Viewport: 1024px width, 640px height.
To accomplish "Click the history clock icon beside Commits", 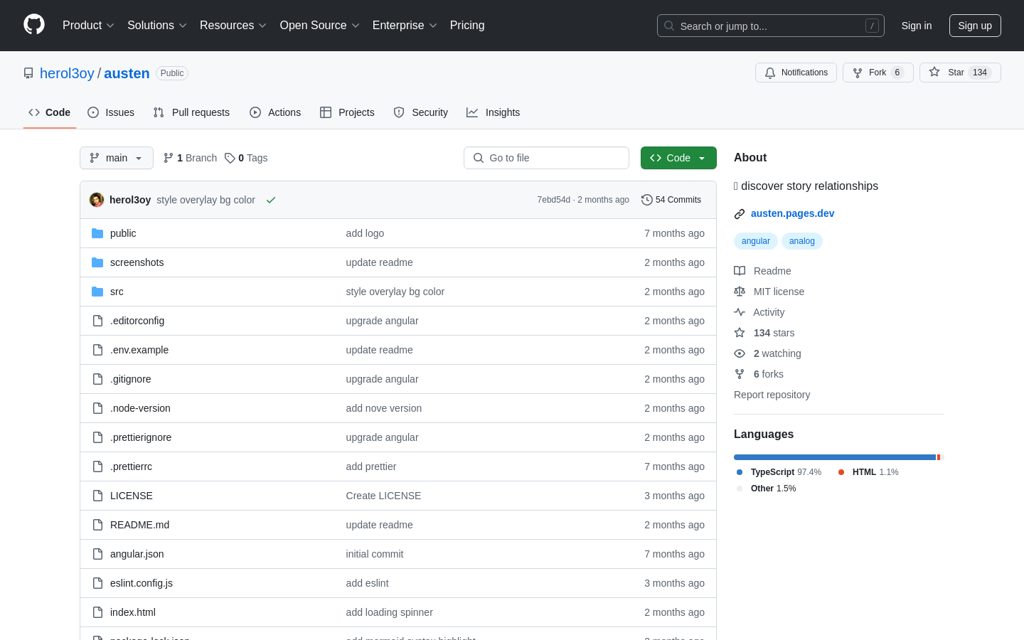I will 646,200.
